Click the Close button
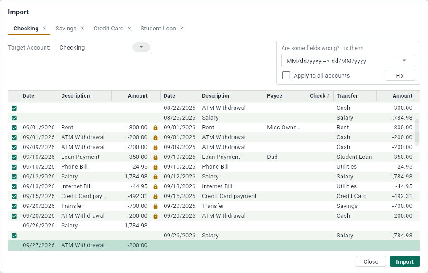The width and height of the screenshot is (428, 273). [370, 261]
